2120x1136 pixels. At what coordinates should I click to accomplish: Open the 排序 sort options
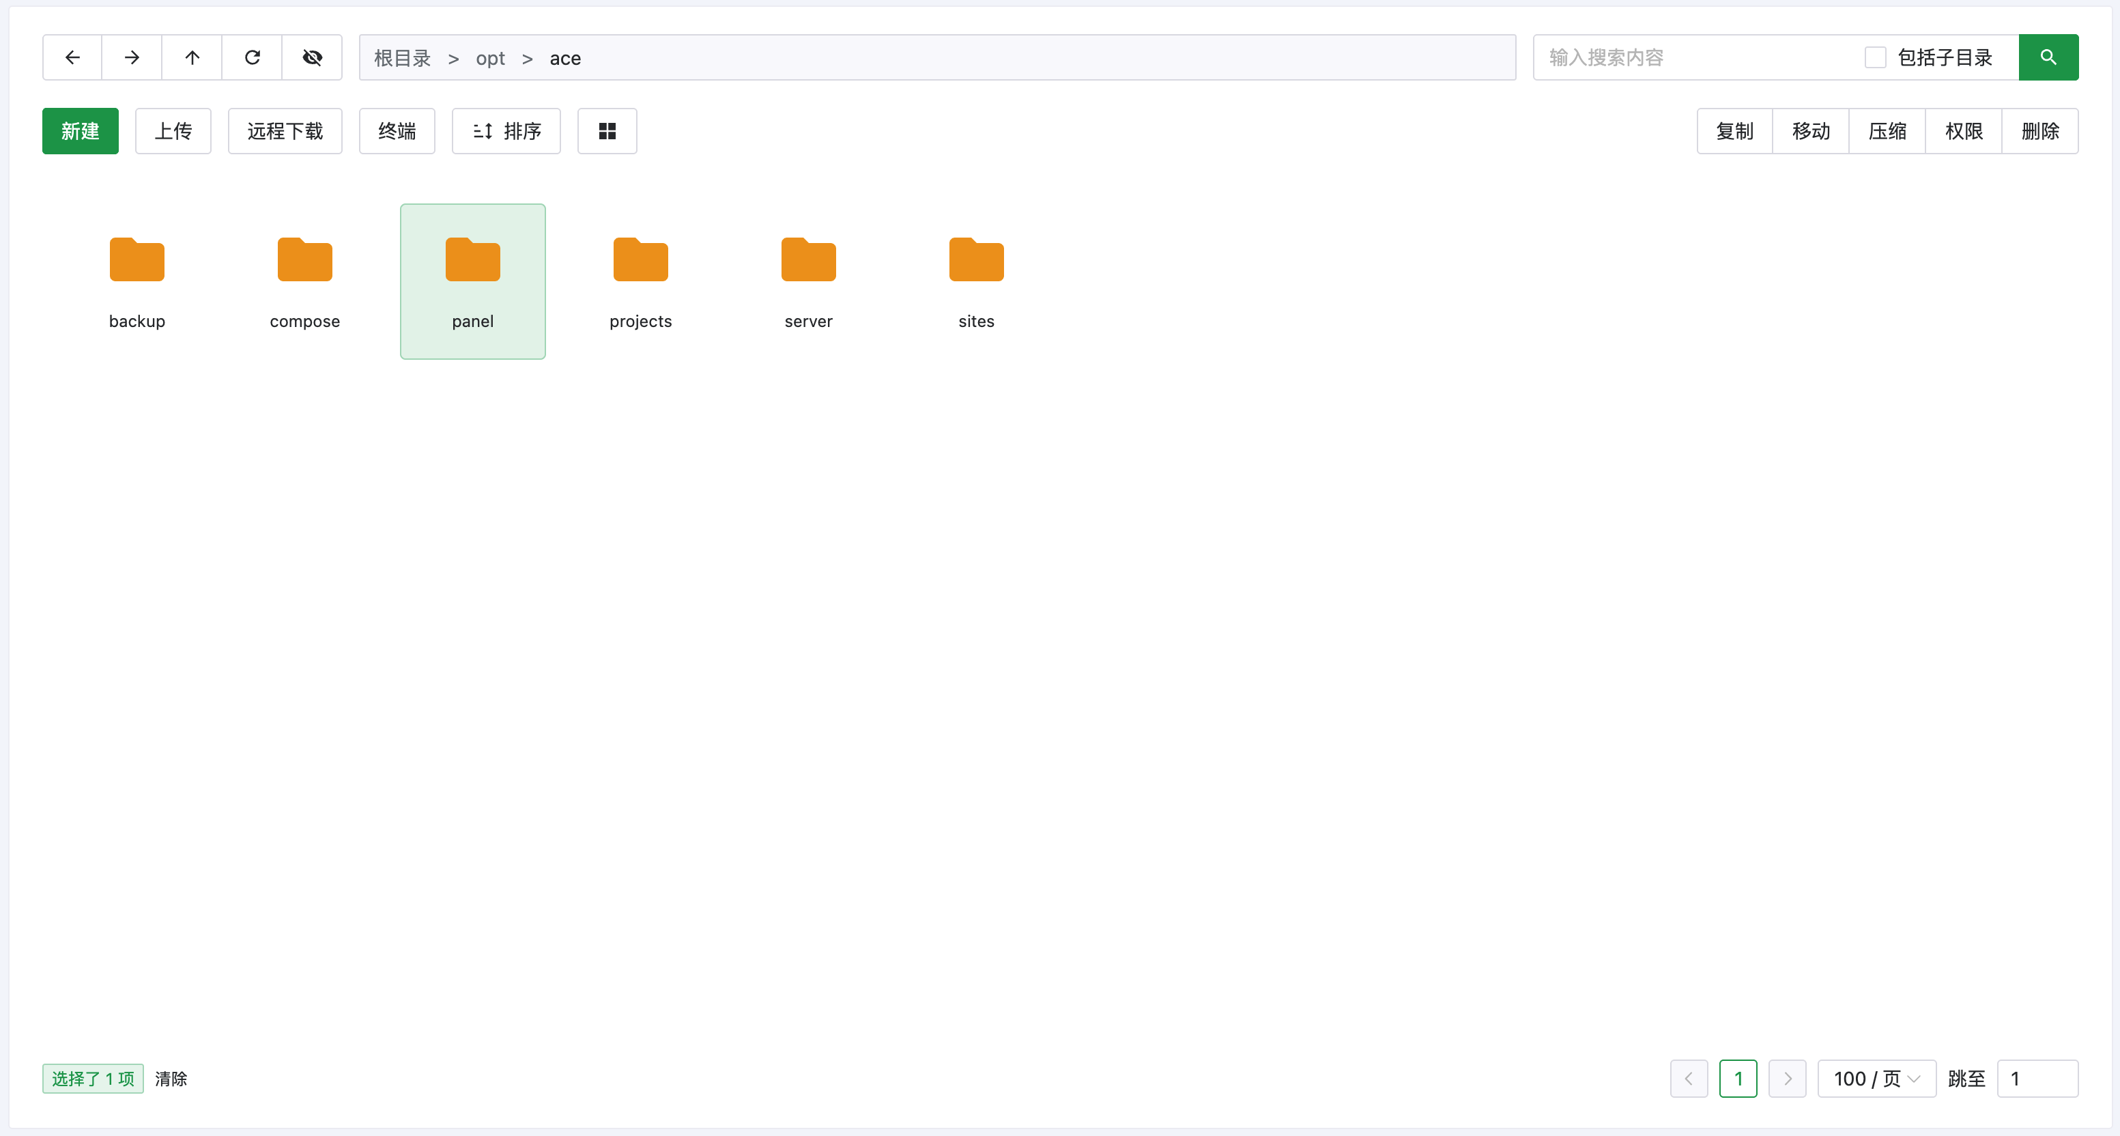click(505, 131)
